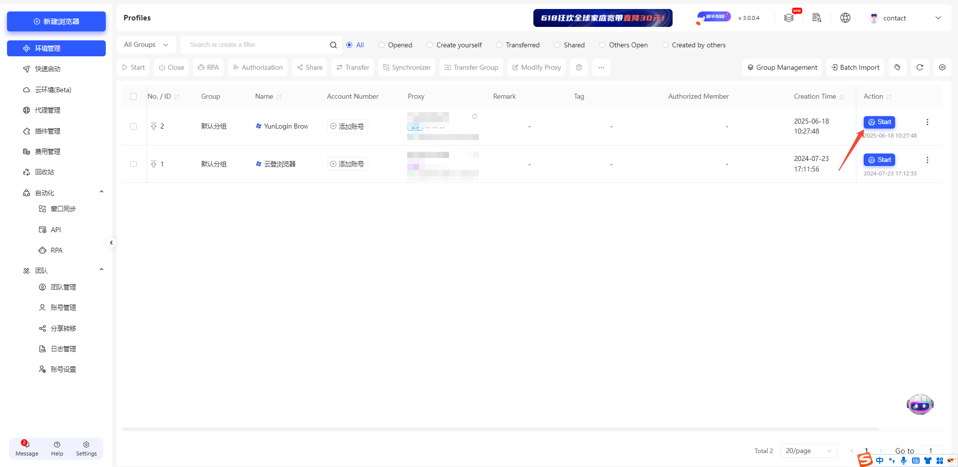Open the three-dot menu for profile 2
Viewport: 958px width, 467px height.
pos(927,122)
